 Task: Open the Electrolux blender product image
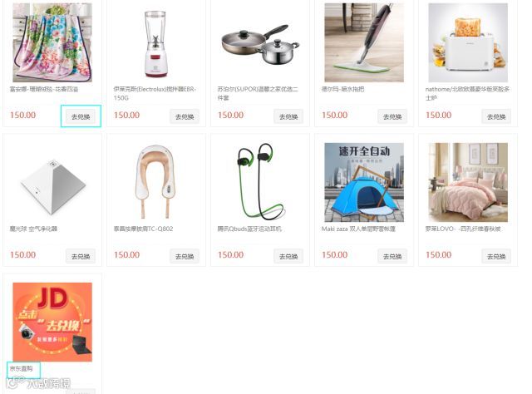coord(156,42)
